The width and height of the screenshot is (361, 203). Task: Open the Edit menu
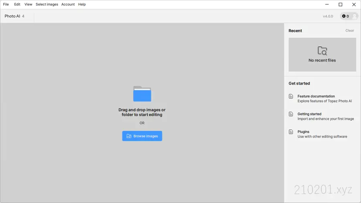[x=17, y=4]
